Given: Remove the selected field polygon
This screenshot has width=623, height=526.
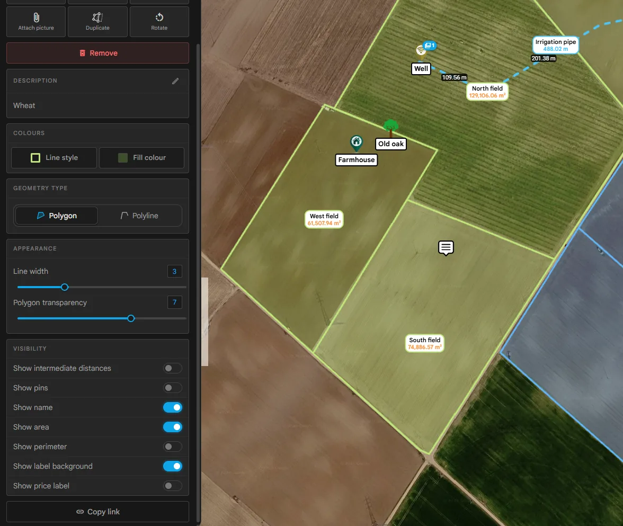Looking at the screenshot, I should [97, 53].
